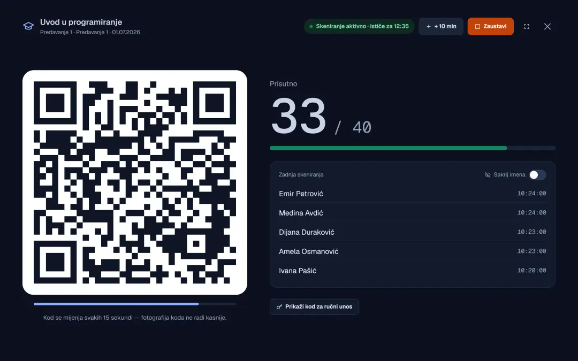578x361 pixels.
Task: Select the Ivana Pašić scan entry
Action: point(413,271)
